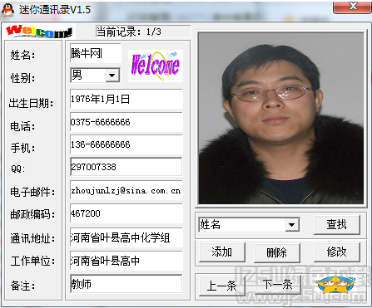Click the 电话: label

[x=22, y=126]
